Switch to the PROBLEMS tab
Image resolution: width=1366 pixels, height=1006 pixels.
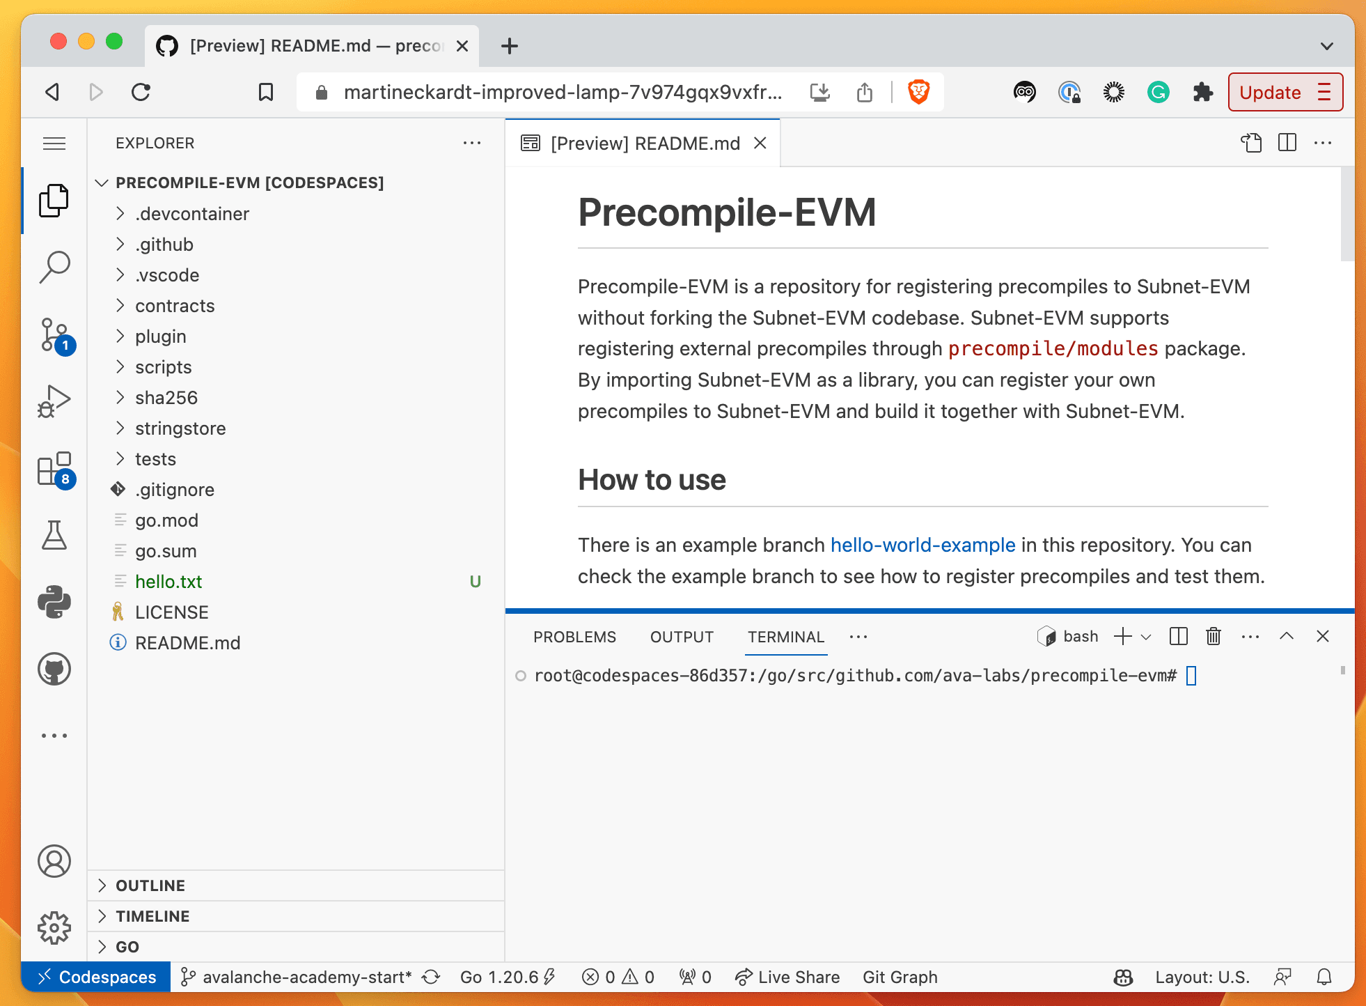(574, 637)
